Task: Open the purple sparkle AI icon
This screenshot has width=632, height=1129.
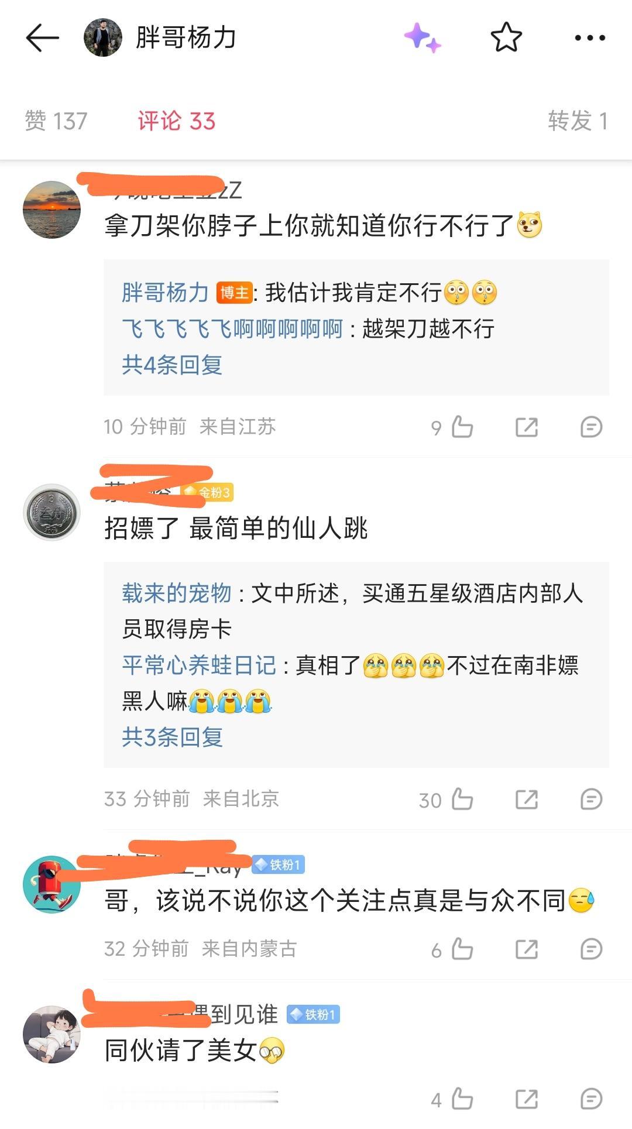Action: click(423, 38)
